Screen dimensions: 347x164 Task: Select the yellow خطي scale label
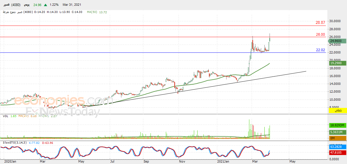point(337,110)
